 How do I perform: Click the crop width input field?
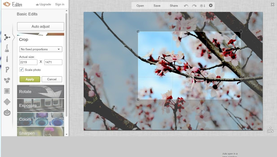click(28, 62)
